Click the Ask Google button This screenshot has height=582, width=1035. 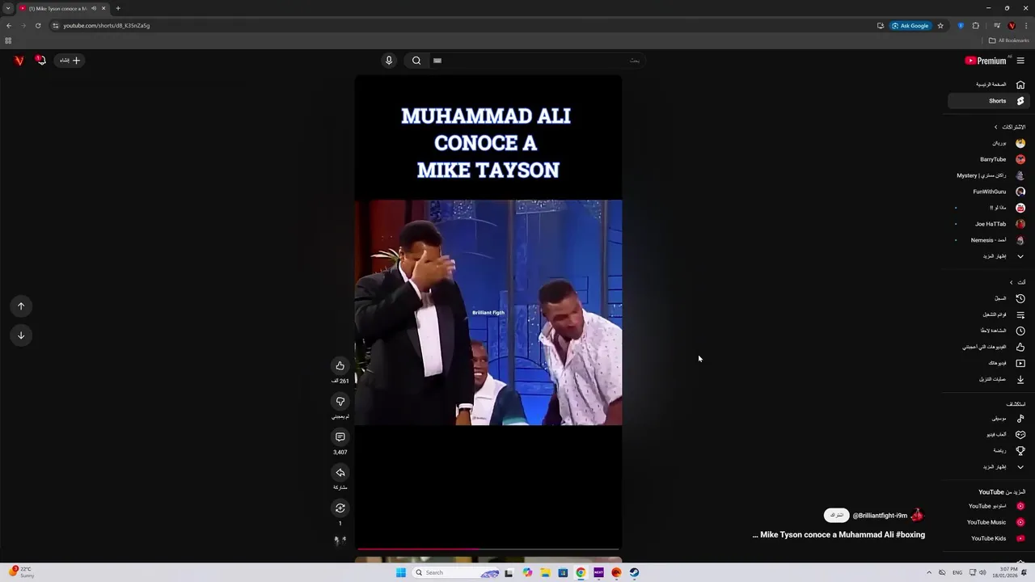click(910, 25)
